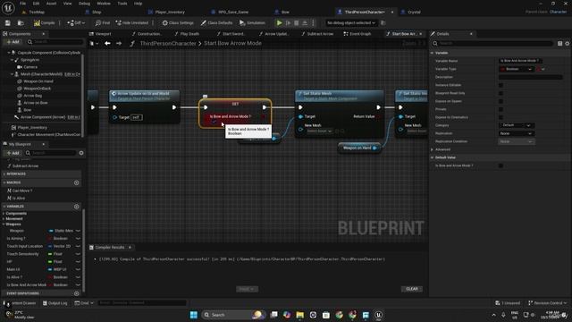Start Simulation mode
This screenshot has width=572, height=322.
point(252,23)
